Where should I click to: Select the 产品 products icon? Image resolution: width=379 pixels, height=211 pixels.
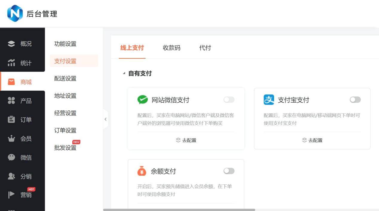click(11, 101)
